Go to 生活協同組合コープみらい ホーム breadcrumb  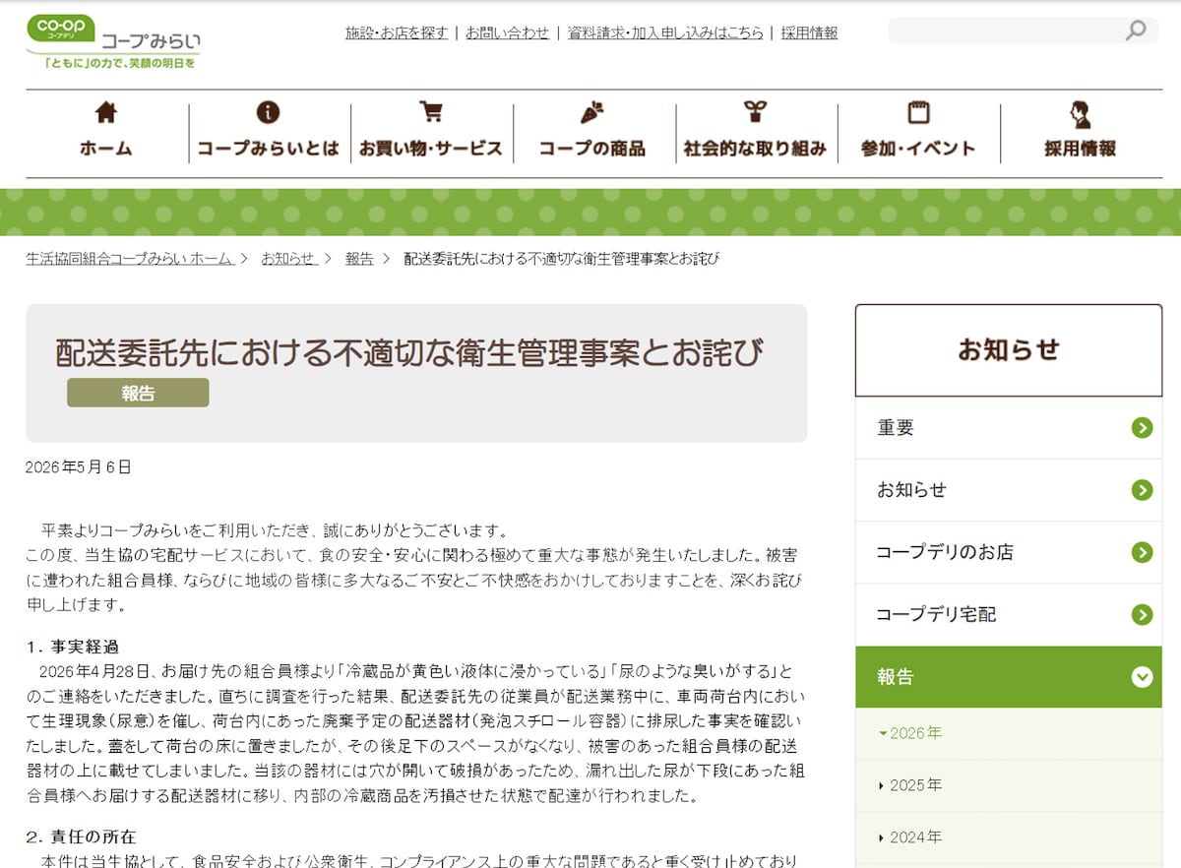click(x=130, y=258)
